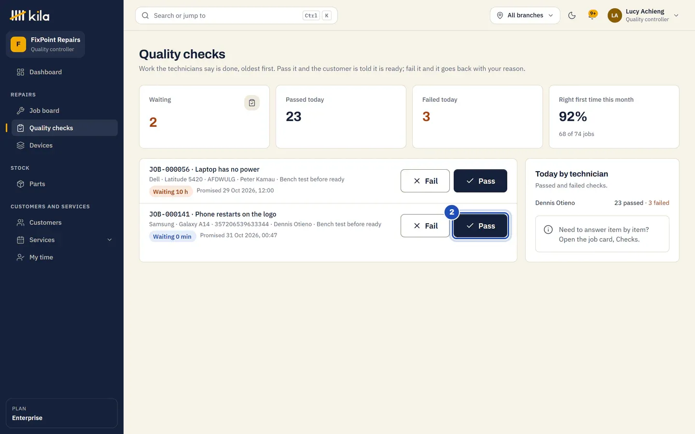This screenshot has height=434, width=695.
Task: Click the search magnifier icon
Action: click(145, 15)
